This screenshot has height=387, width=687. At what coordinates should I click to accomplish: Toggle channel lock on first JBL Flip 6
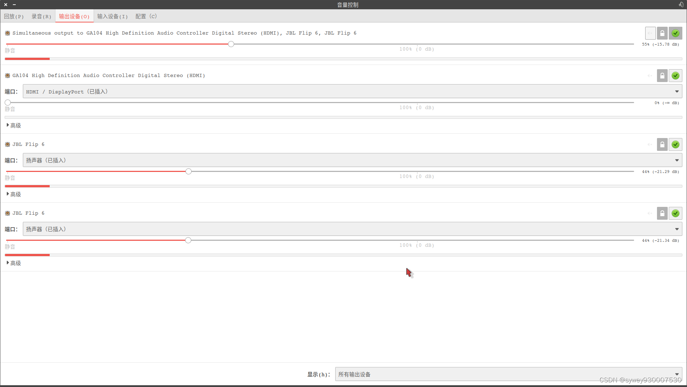click(x=662, y=144)
